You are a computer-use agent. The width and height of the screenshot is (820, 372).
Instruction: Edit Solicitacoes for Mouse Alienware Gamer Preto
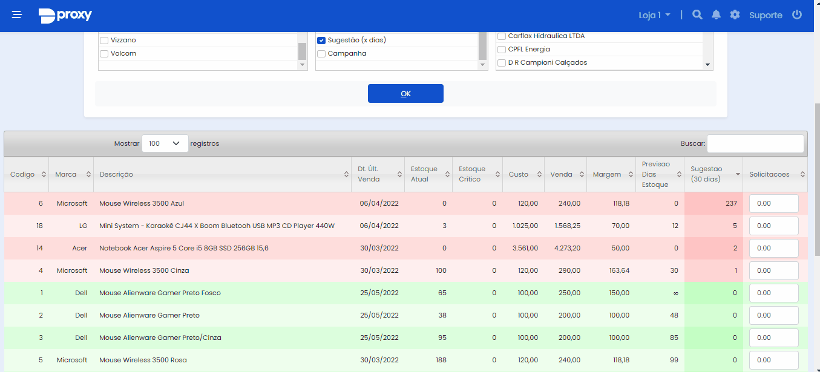tap(773, 315)
